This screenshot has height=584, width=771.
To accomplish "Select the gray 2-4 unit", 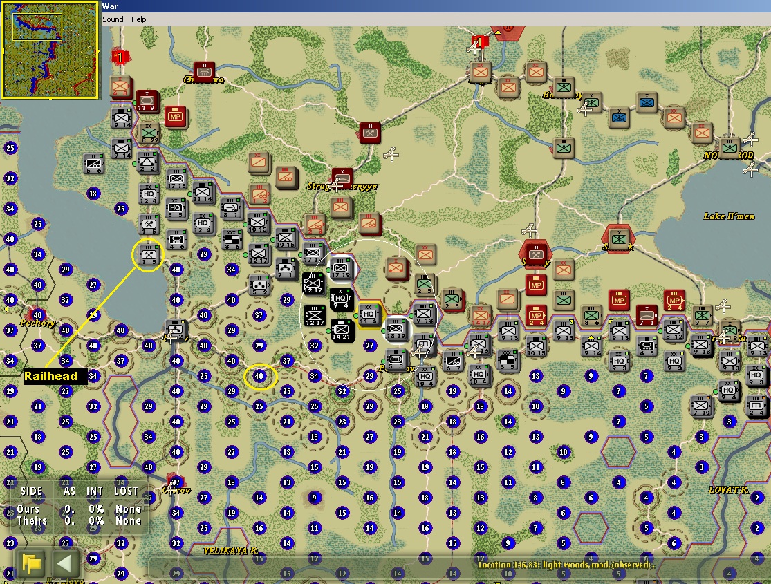I will pos(756,406).
